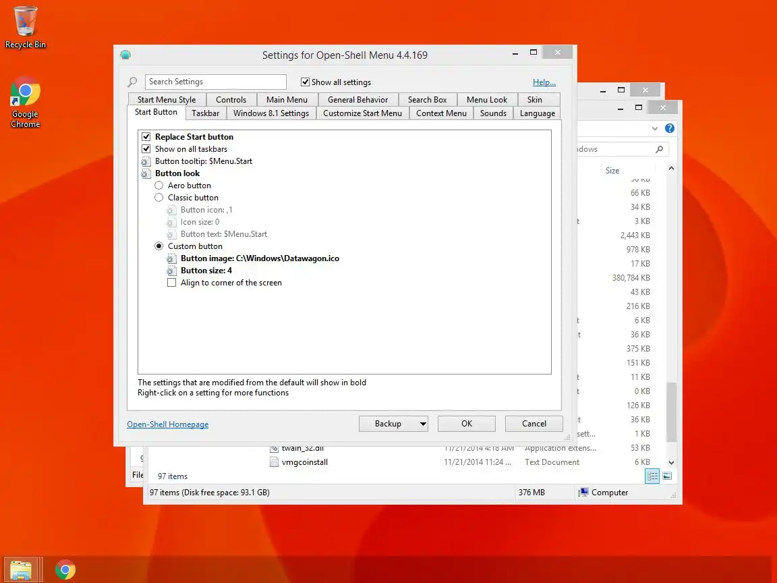777x583 pixels.
Task: Click the Cancel button
Action: coord(534,424)
